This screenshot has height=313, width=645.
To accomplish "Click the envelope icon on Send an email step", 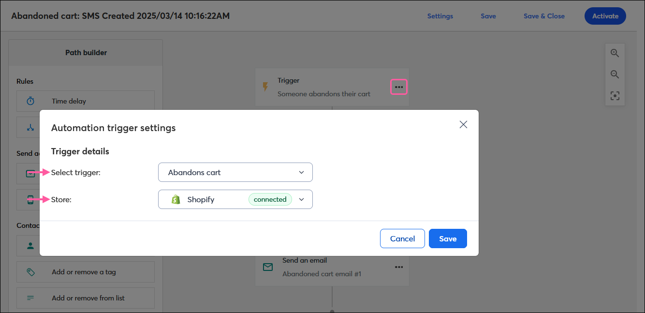I will [267, 267].
